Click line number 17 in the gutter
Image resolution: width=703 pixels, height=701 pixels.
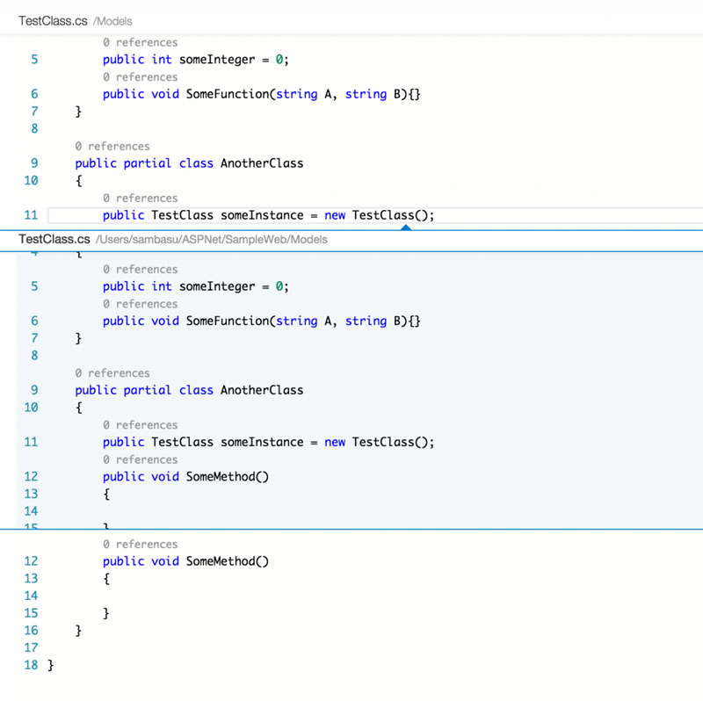(32, 648)
